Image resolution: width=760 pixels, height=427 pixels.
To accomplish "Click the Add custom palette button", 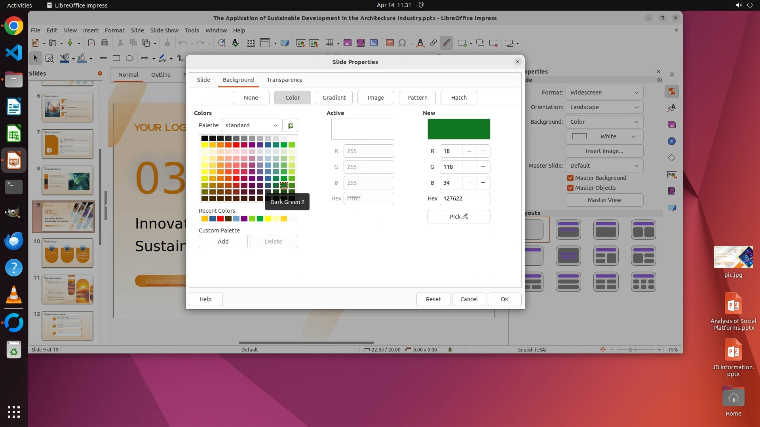I will tap(223, 242).
